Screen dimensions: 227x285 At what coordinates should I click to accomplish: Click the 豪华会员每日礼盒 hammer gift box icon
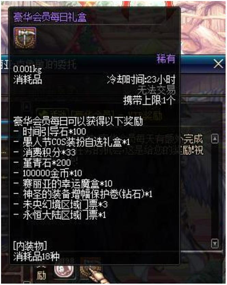tap(25, 38)
